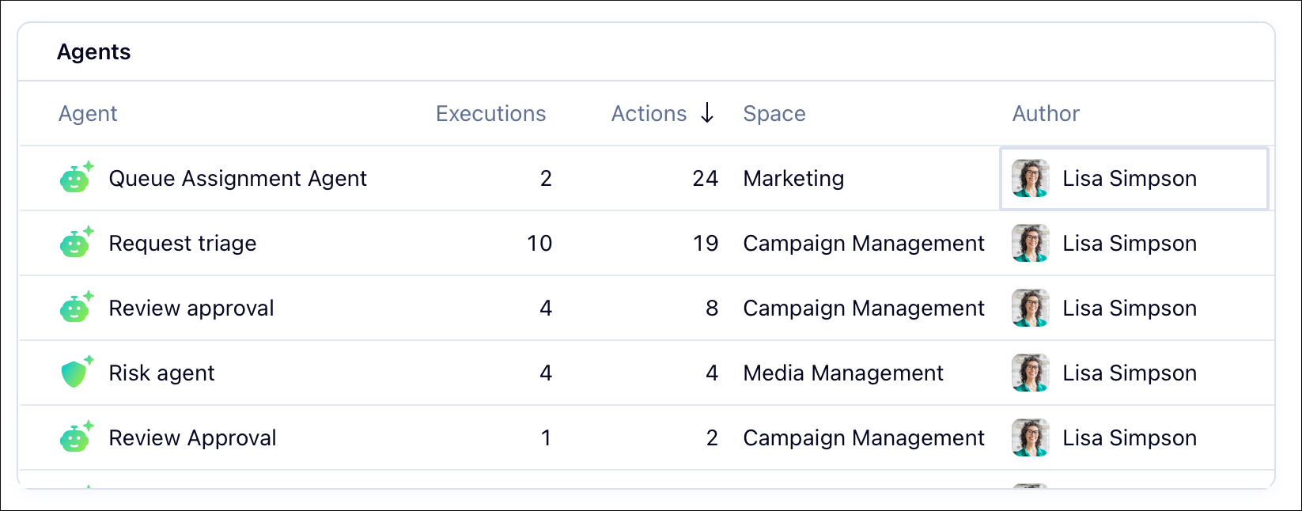Click Lisa Simpson avatar in Request triage row
This screenshot has width=1302, height=511.
tap(1031, 243)
